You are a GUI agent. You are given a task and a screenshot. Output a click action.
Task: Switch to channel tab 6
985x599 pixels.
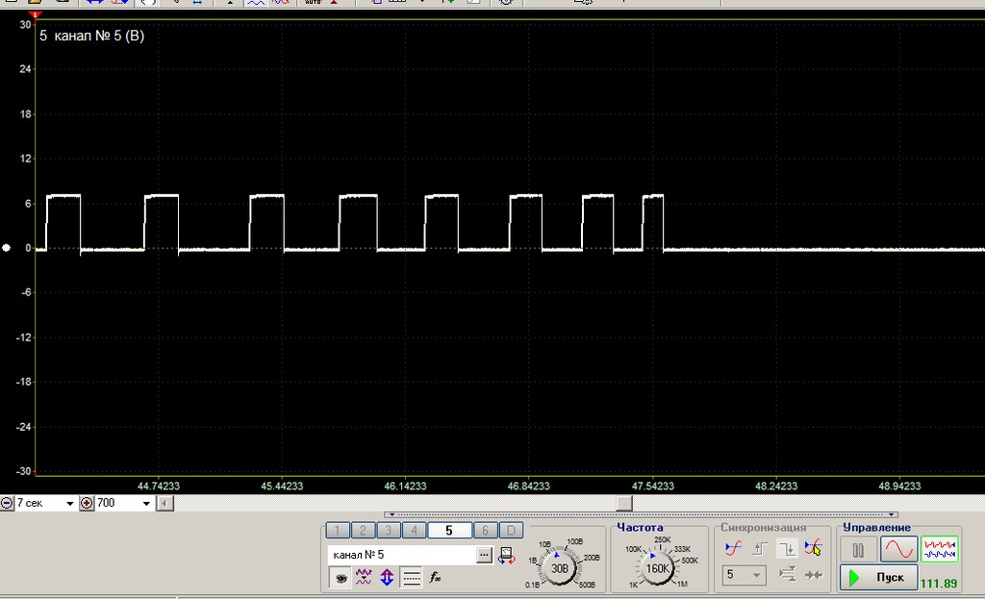[x=485, y=531]
